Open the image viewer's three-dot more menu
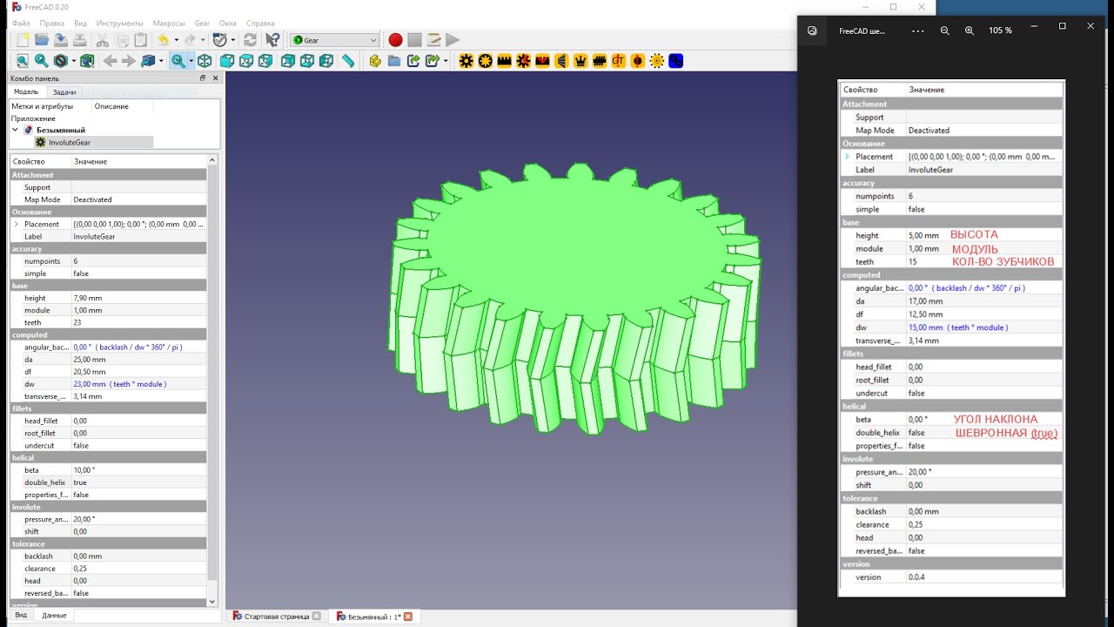Viewport: 1114px width, 627px height. tap(918, 30)
